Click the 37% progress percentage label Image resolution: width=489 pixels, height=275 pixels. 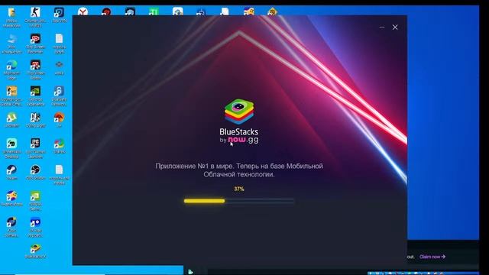(239, 189)
